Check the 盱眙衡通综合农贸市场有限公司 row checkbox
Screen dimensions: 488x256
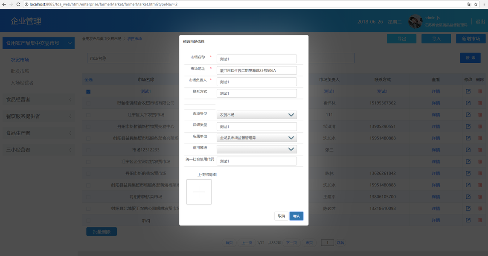tap(88, 103)
